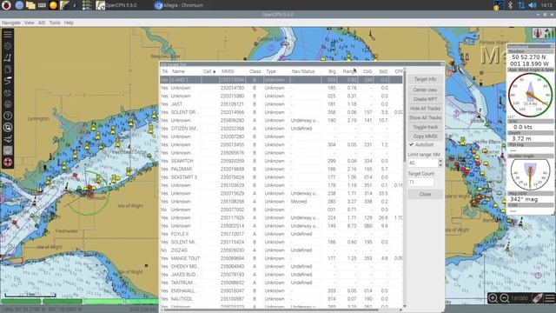The width and height of the screenshot is (556, 313).
Task: Select the MANGE TOUT target row
Action: pos(281,258)
